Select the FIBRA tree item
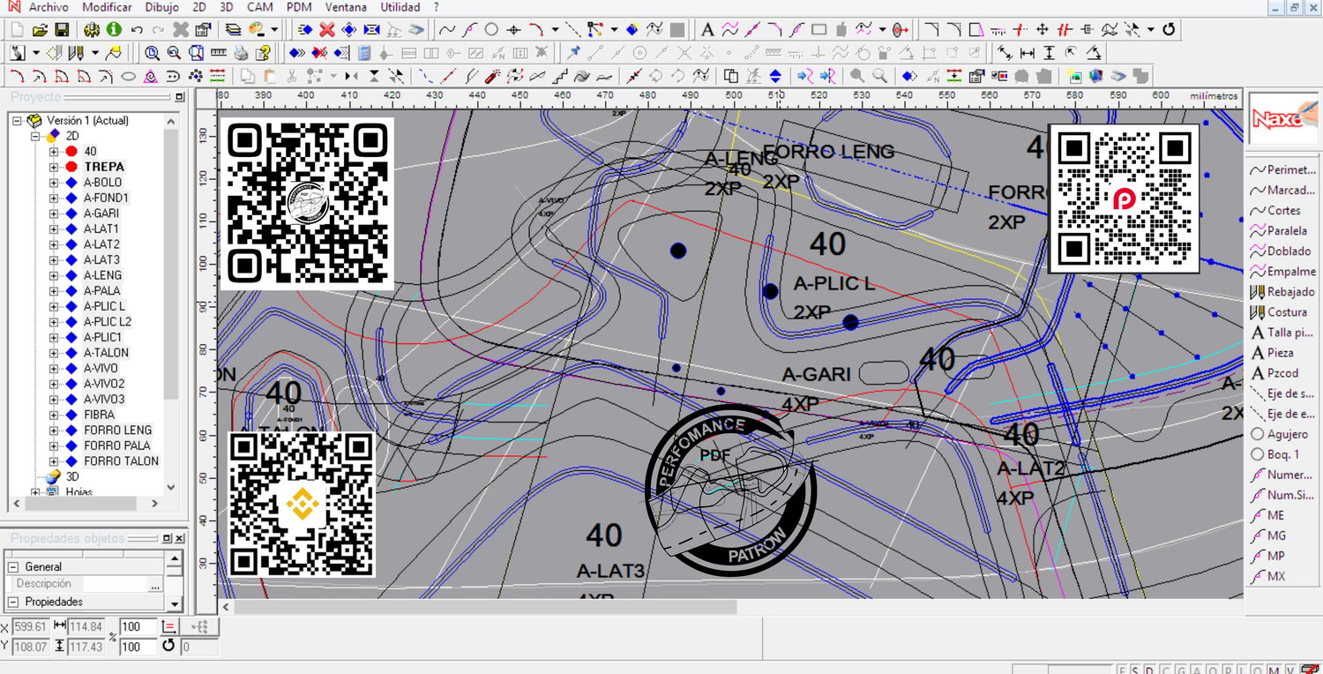 click(x=100, y=415)
